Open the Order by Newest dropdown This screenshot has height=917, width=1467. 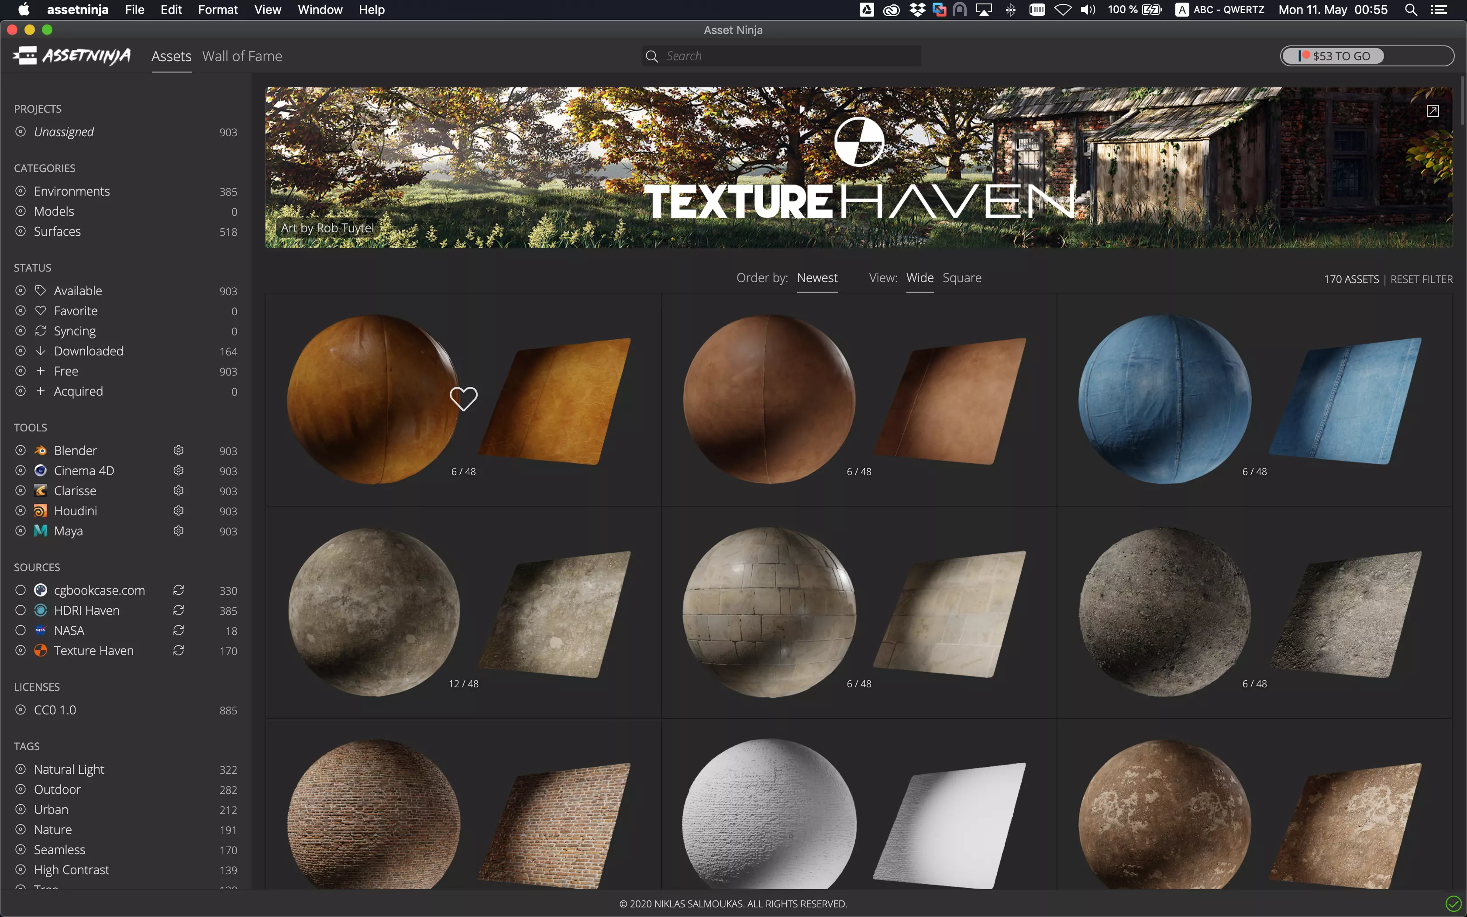click(x=817, y=278)
